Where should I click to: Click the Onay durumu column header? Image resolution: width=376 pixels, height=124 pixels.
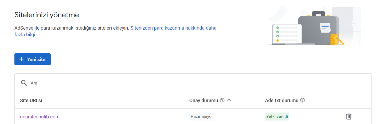[x=203, y=101]
